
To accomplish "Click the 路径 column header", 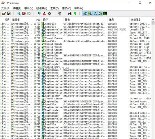I will point(85,20).
